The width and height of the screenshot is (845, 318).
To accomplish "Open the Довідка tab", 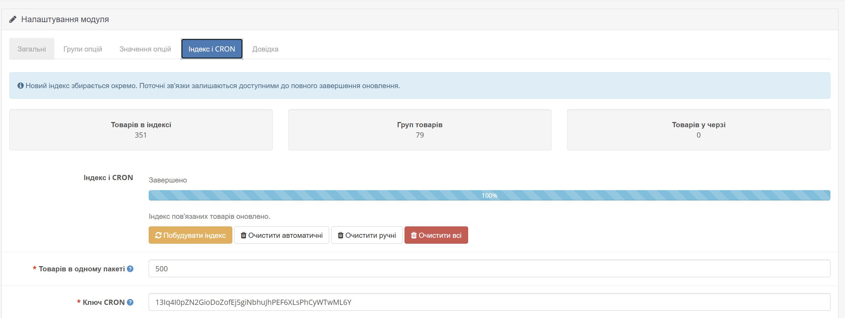I will point(265,49).
